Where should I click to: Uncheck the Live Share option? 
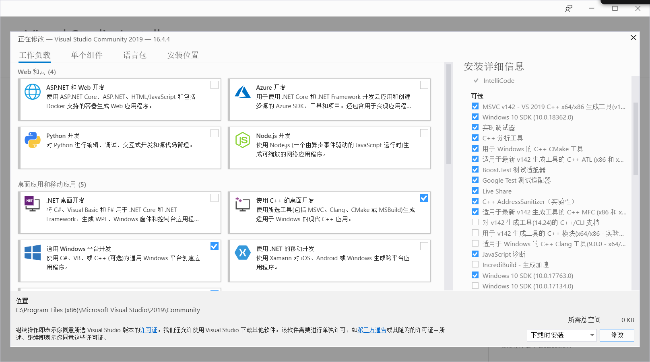[x=475, y=191]
